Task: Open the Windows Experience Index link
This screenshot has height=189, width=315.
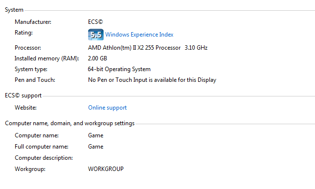Action: coord(139,35)
